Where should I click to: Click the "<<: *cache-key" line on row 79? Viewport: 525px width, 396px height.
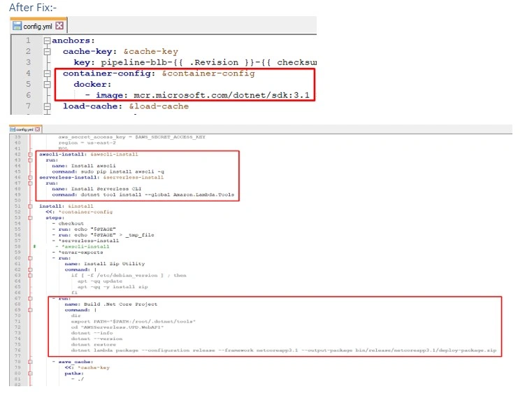click(x=87, y=368)
